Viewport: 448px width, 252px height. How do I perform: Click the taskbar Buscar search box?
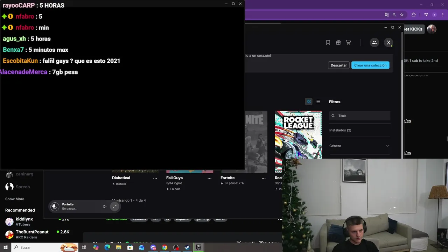coord(45,247)
